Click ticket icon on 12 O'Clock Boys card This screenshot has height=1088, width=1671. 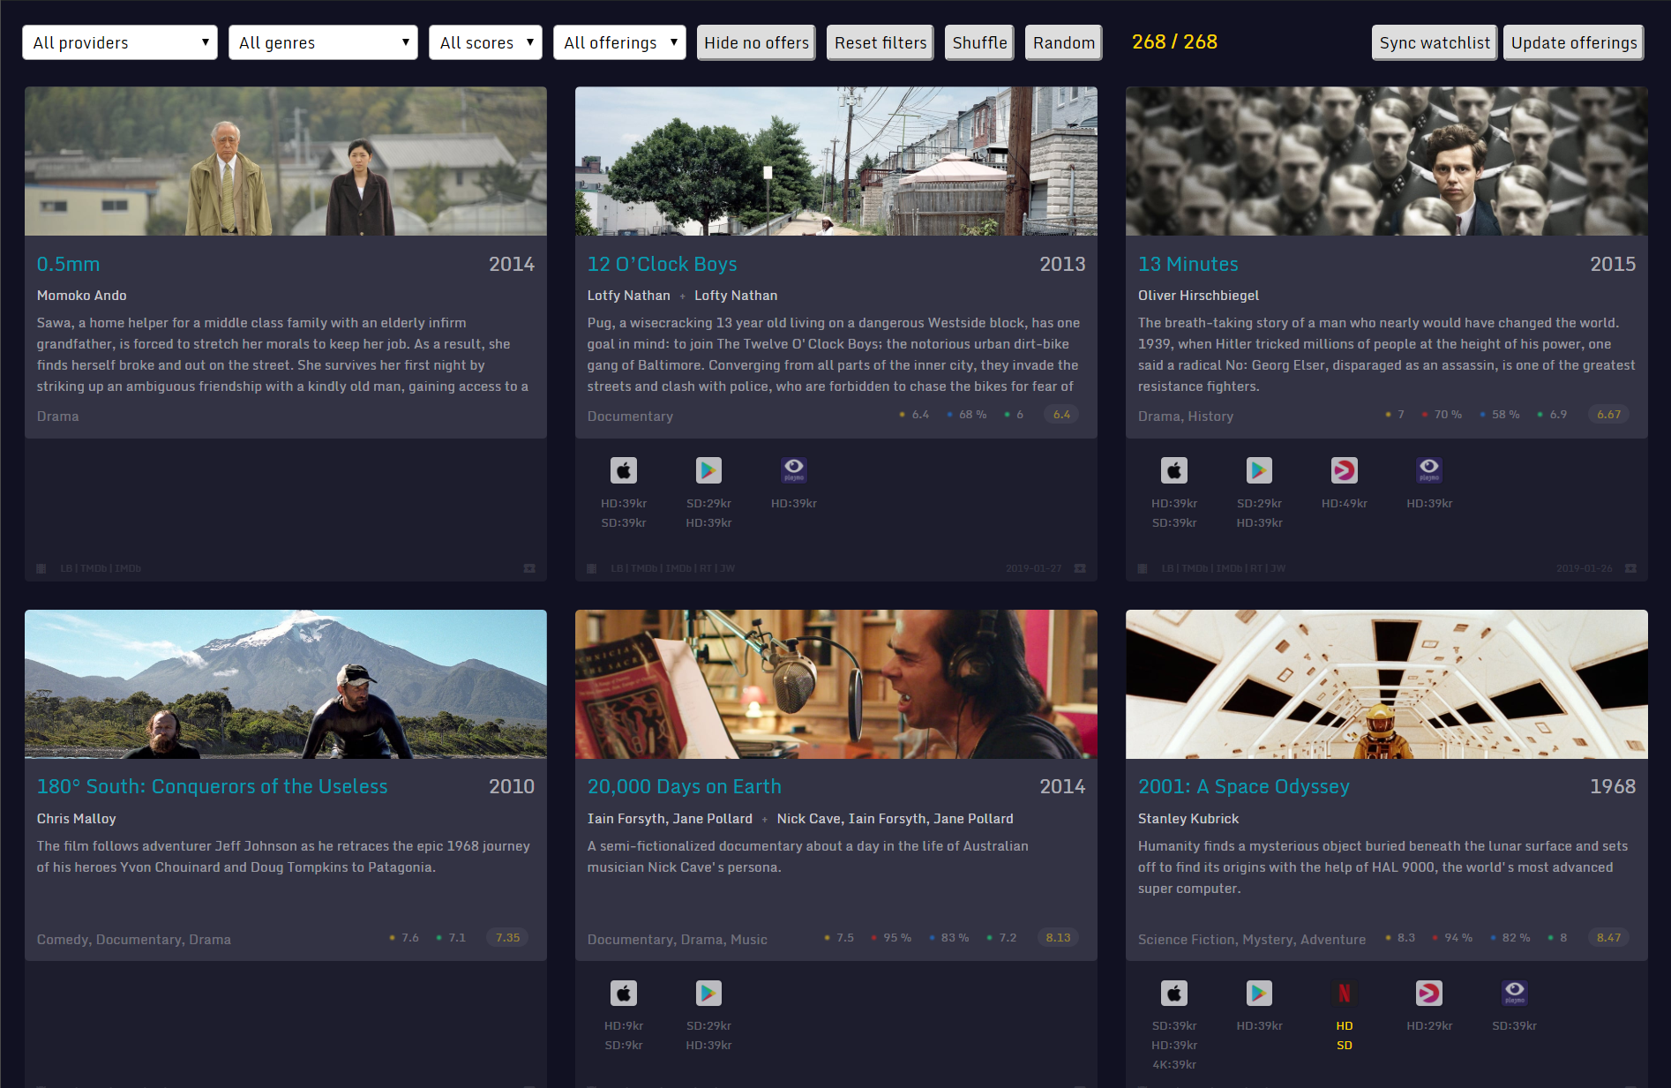[x=1080, y=568]
